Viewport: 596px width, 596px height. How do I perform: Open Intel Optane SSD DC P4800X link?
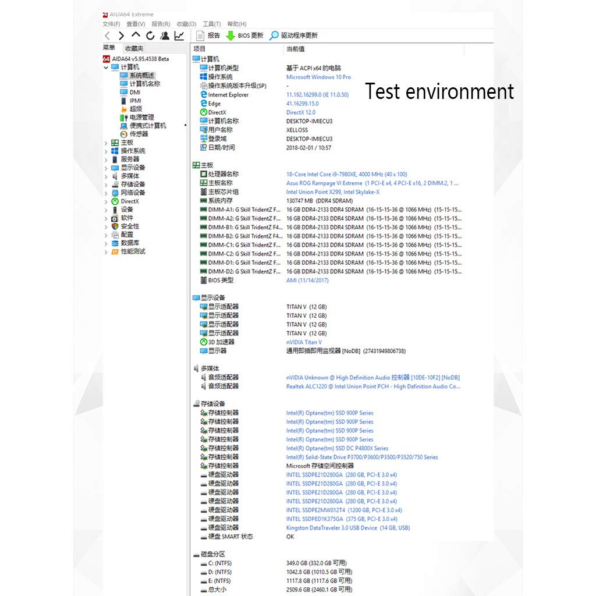tap(337, 449)
